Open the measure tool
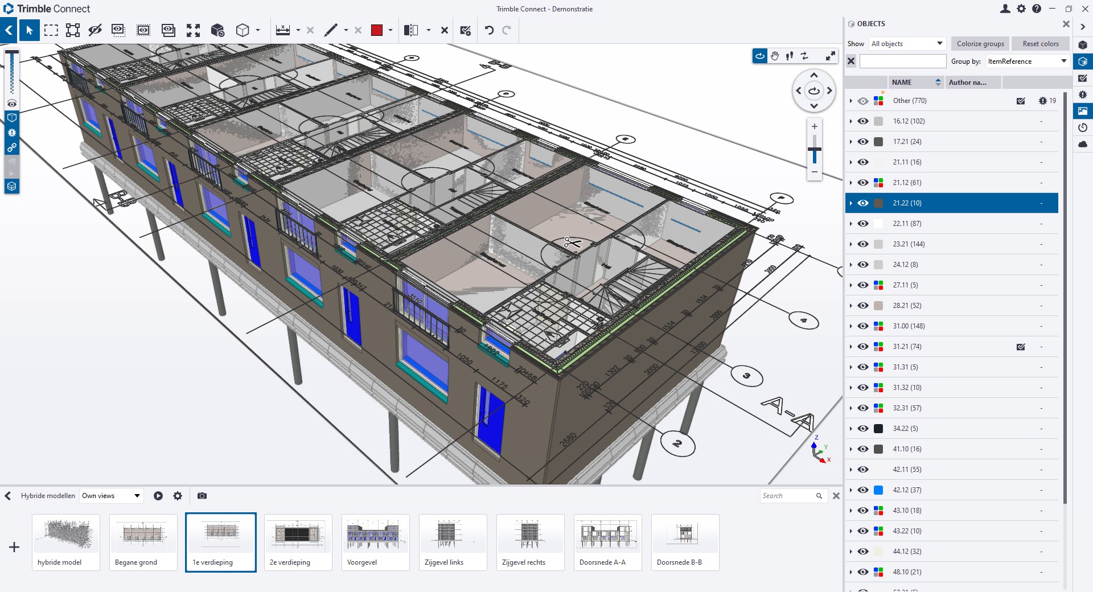Image resolution: width=1093 pixels, height=592 pixels. tap(283, 30)
